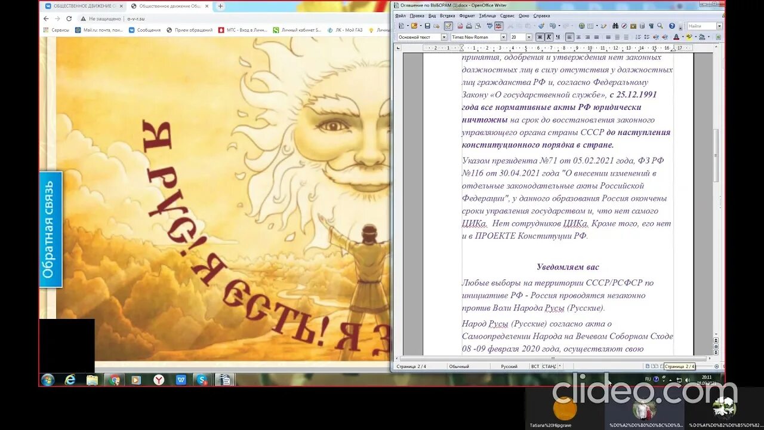Export directly as PDF icon

(460, 26)
